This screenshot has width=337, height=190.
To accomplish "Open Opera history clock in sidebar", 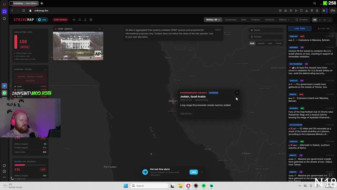I will tap(4, 172).
